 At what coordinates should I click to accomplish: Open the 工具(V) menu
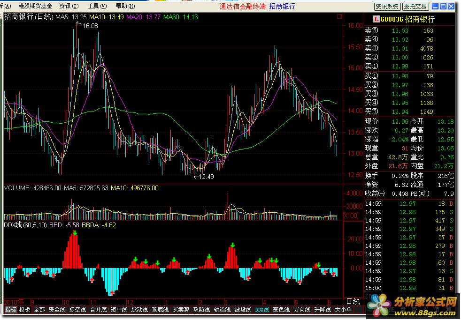[x=97, y=6]
